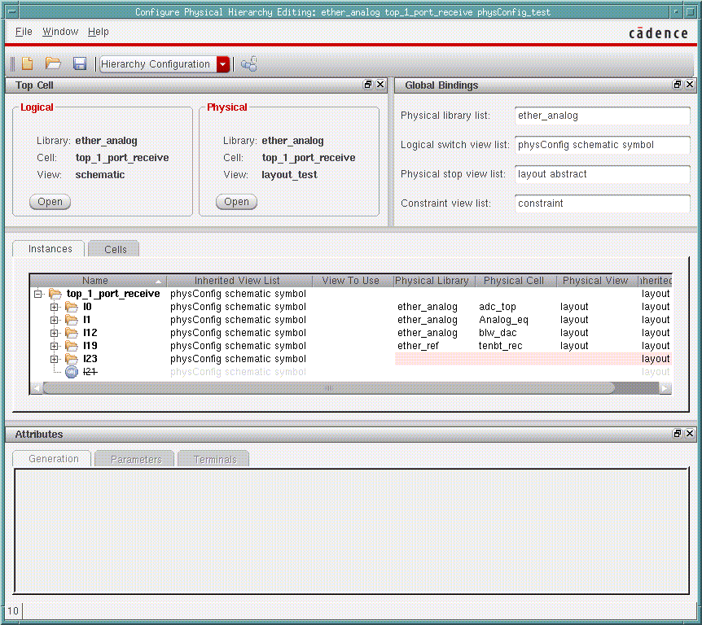Expand the I0 instance node
The height and width of the screenshot is (625, 702).
55,307
